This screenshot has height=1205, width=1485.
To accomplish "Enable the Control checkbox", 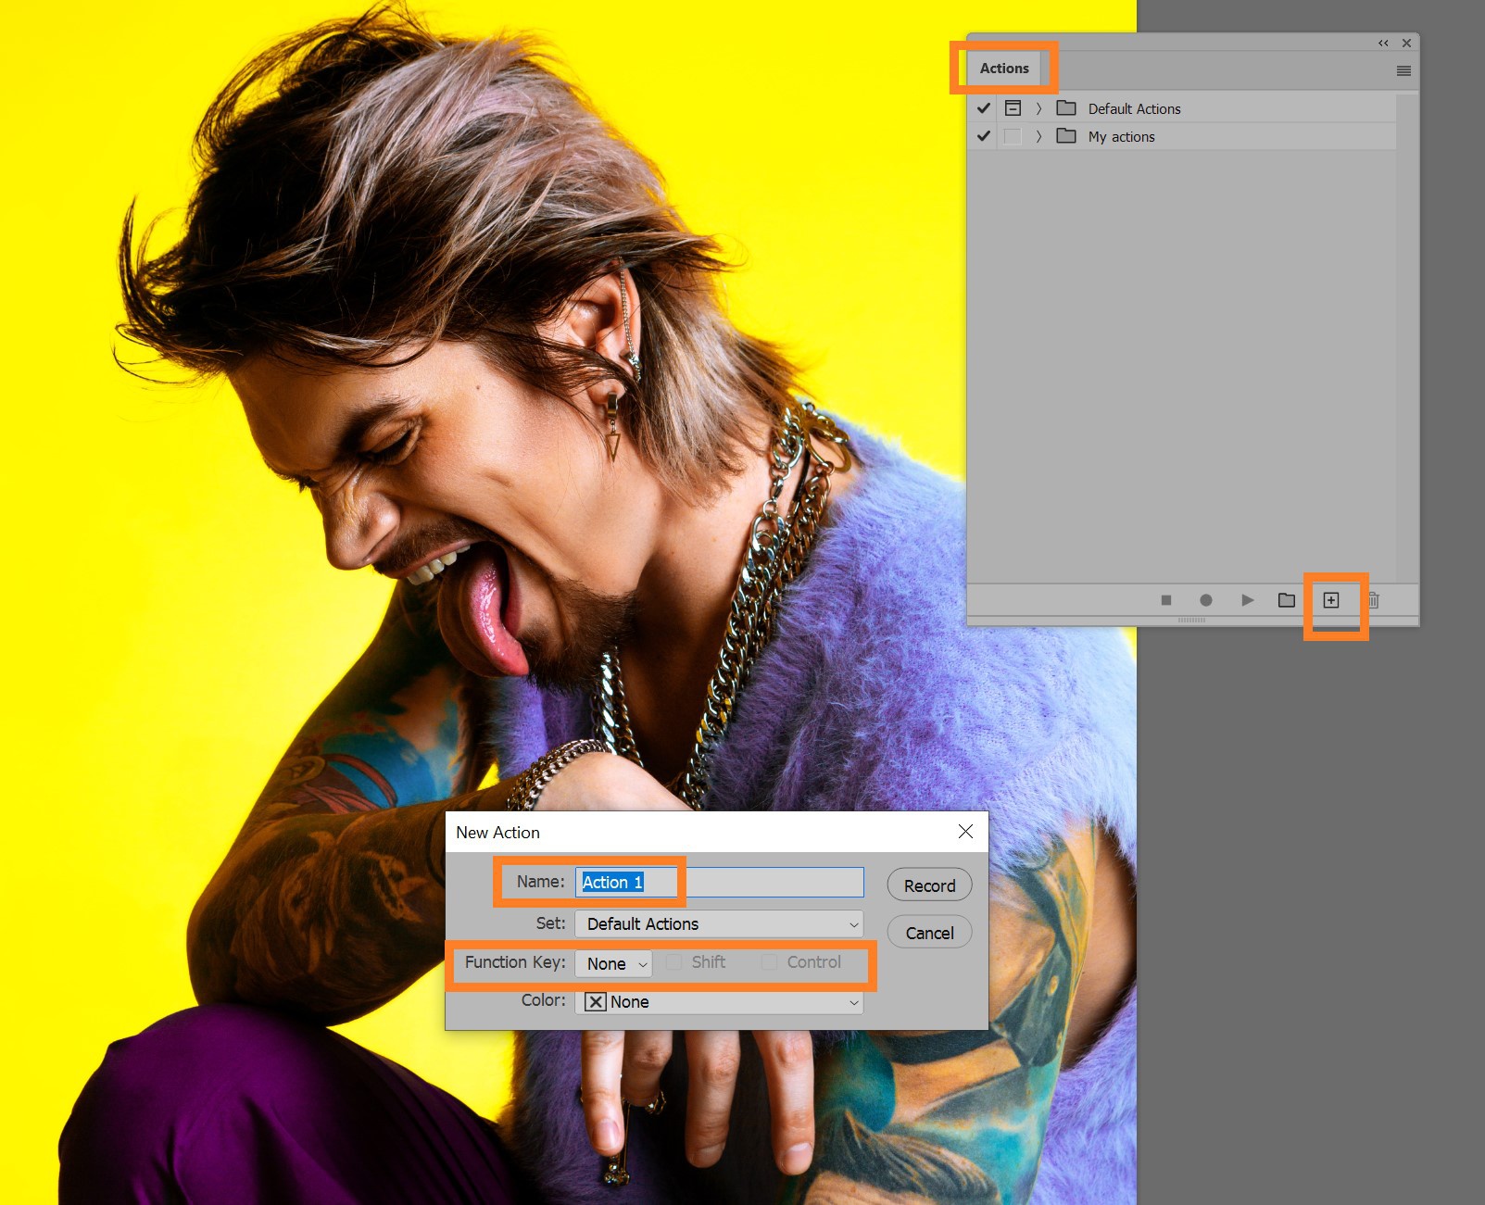I will [769, 962].
